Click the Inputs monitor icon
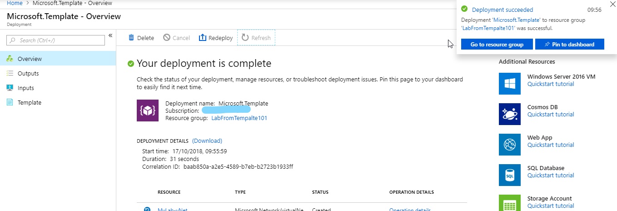Image resolution: width=617 pixels, height=211 pixels. pyautogui.click(x=10, y=88)
